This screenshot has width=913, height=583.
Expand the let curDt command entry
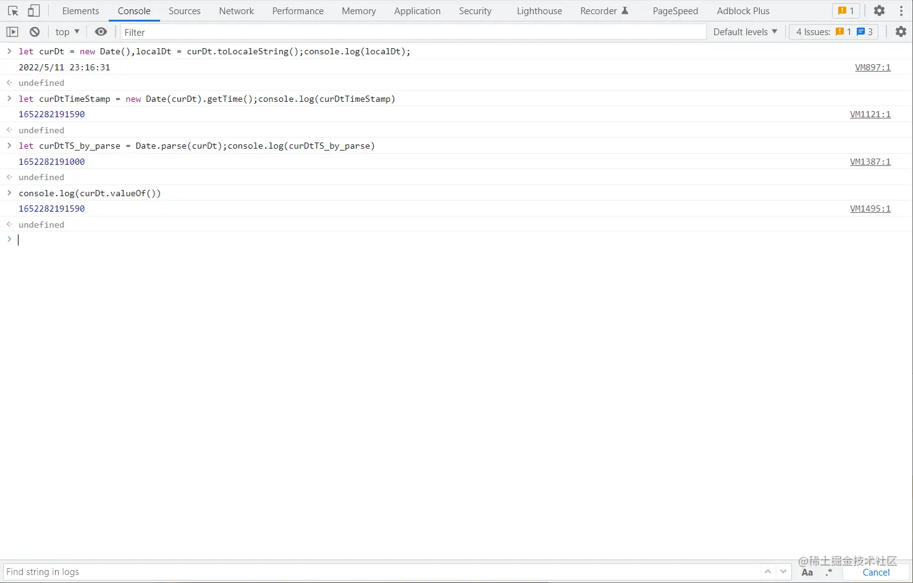click(x=9, y=51)
